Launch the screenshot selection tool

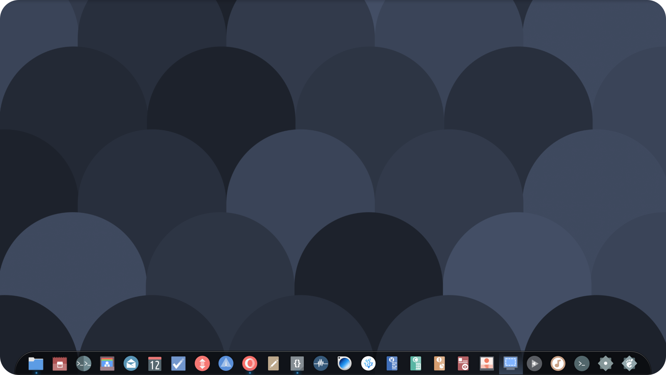click(510, 364)
